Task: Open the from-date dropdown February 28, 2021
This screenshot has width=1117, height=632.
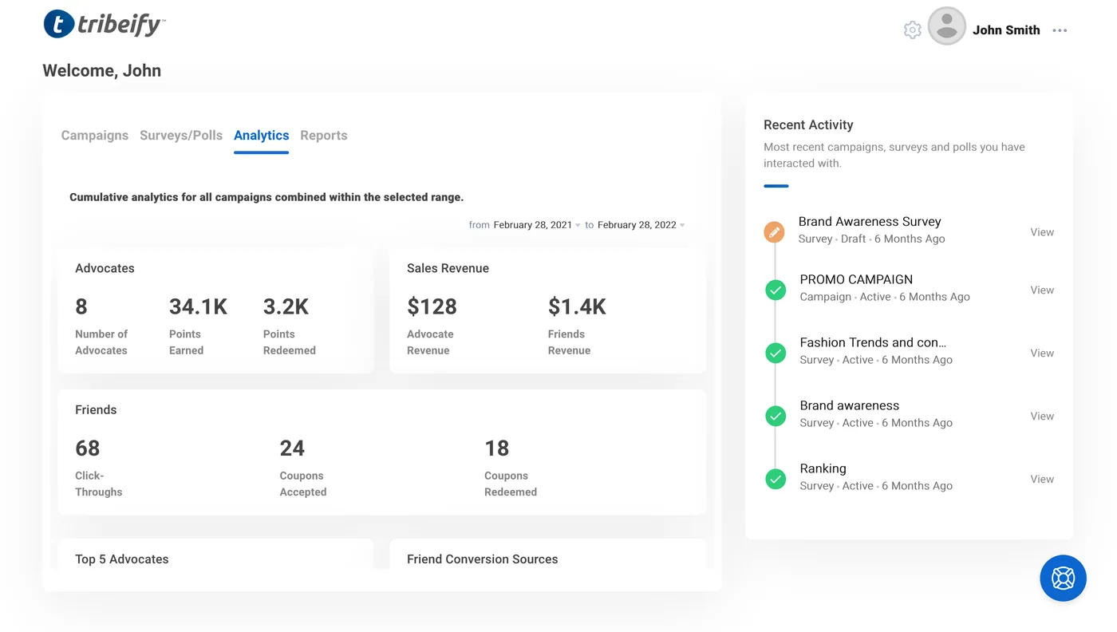Action: (537, 225)
